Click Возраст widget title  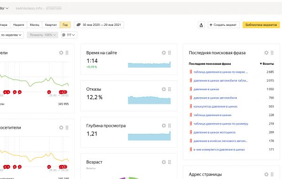tap(94, 162)
